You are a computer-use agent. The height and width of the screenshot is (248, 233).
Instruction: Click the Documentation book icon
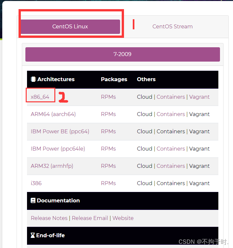[x=33, y=200]
